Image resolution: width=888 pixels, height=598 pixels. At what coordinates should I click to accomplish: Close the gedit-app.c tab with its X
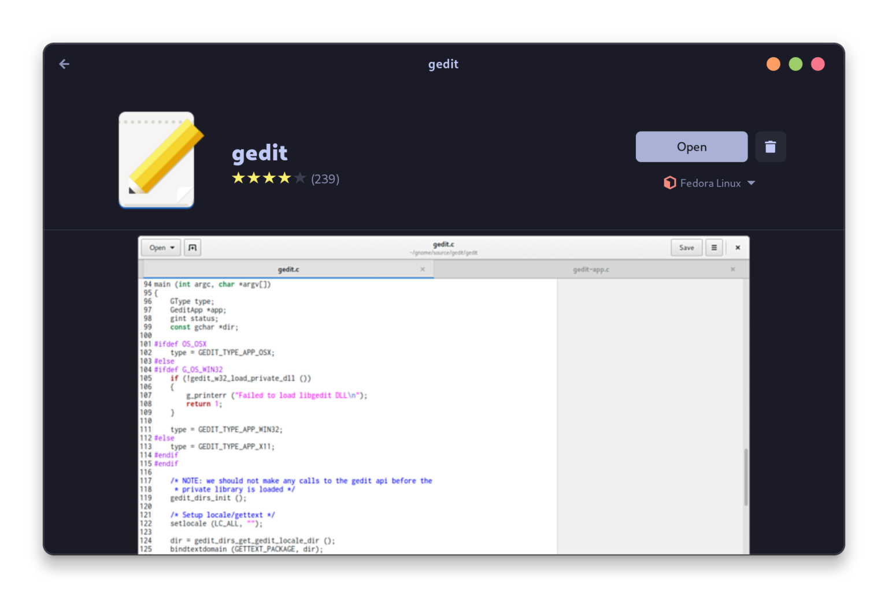pos(732,269)
